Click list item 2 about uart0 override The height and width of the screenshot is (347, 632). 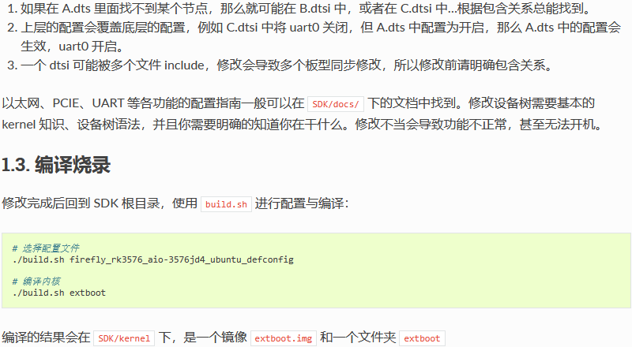coord(314,36)
